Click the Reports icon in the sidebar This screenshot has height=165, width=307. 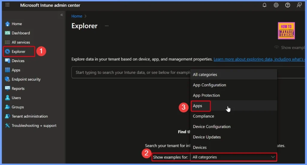click(x=7, y=88)
